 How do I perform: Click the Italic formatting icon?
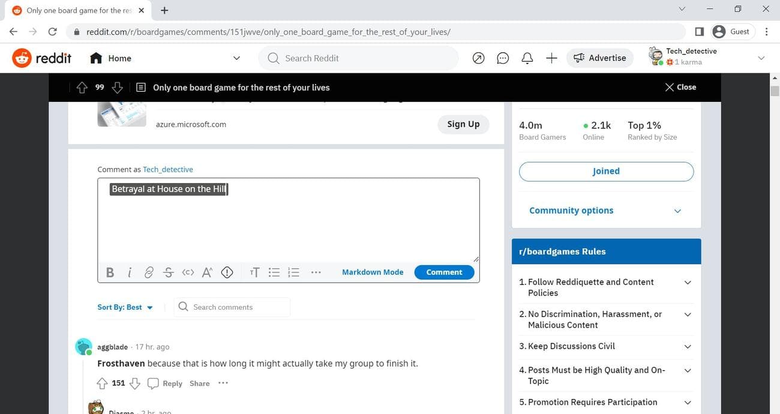pos(129,272)
